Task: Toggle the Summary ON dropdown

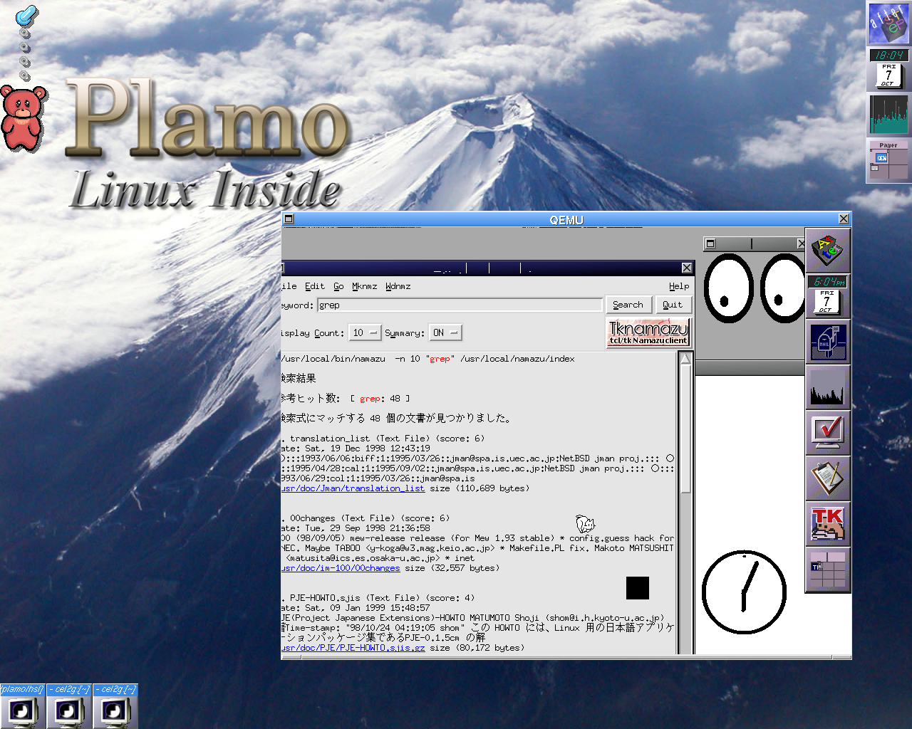Action: click(x=445, y=332)
